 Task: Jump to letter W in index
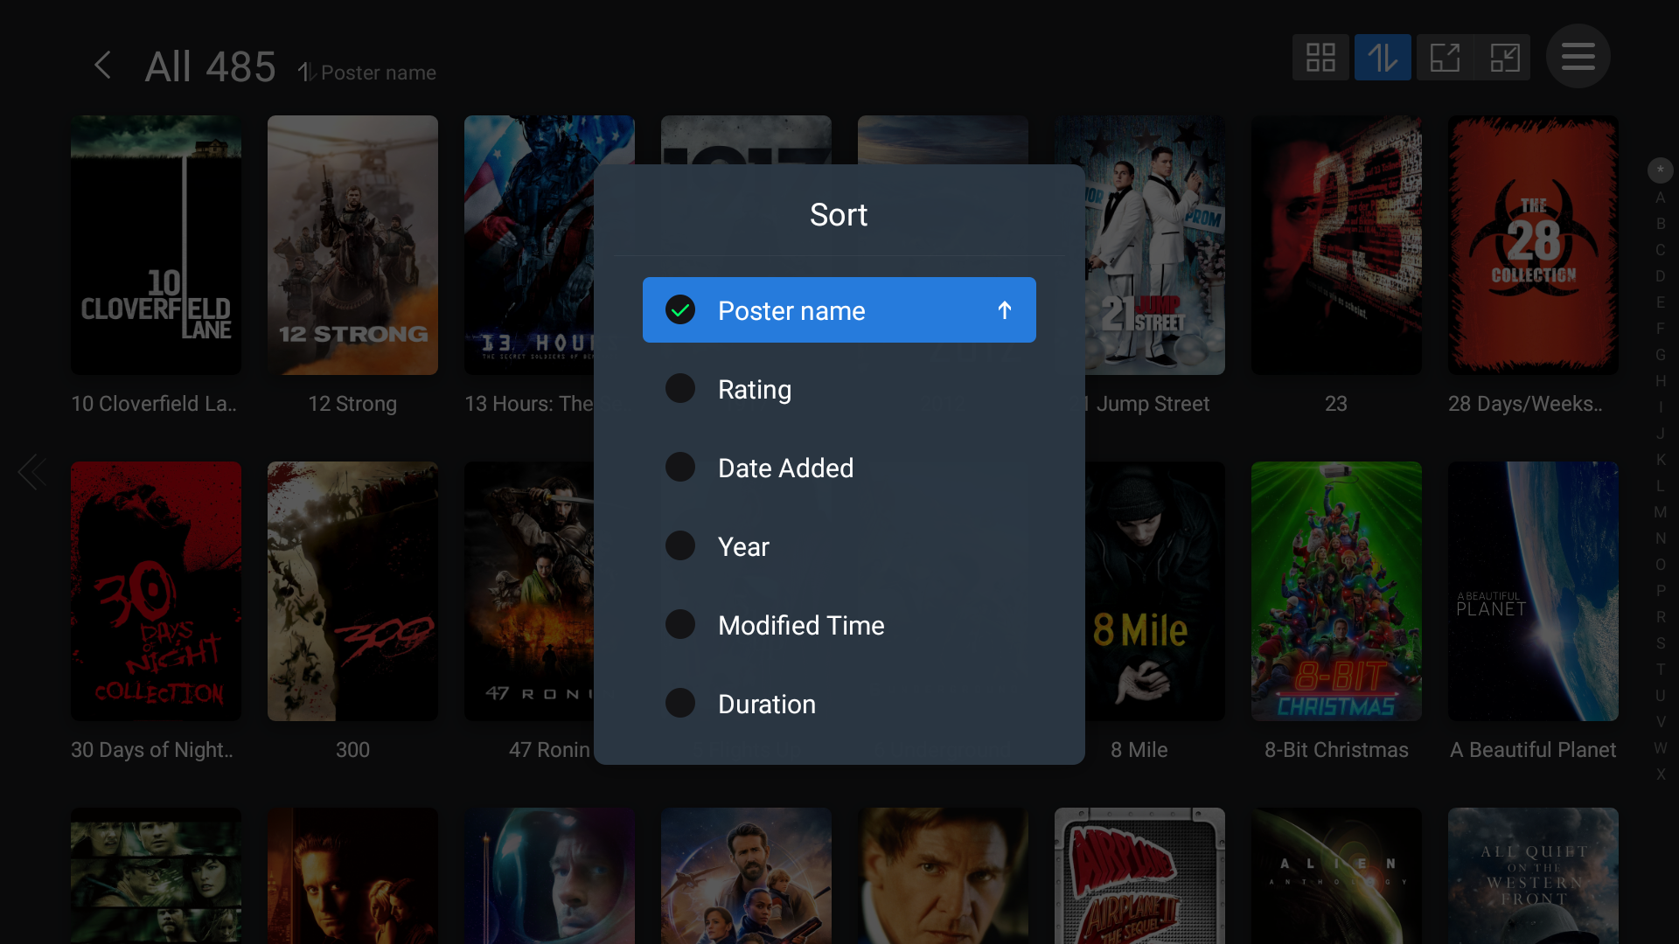click(x=1660, y=748)
